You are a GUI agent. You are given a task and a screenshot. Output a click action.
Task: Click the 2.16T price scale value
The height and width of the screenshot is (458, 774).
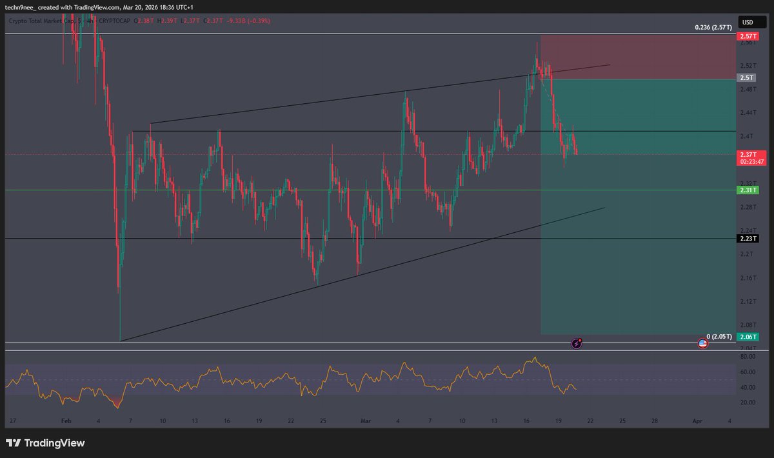click(748, 277)
